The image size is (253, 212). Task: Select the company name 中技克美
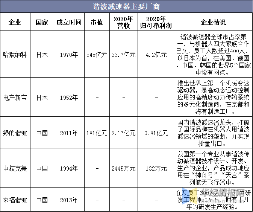coord(15,169)
